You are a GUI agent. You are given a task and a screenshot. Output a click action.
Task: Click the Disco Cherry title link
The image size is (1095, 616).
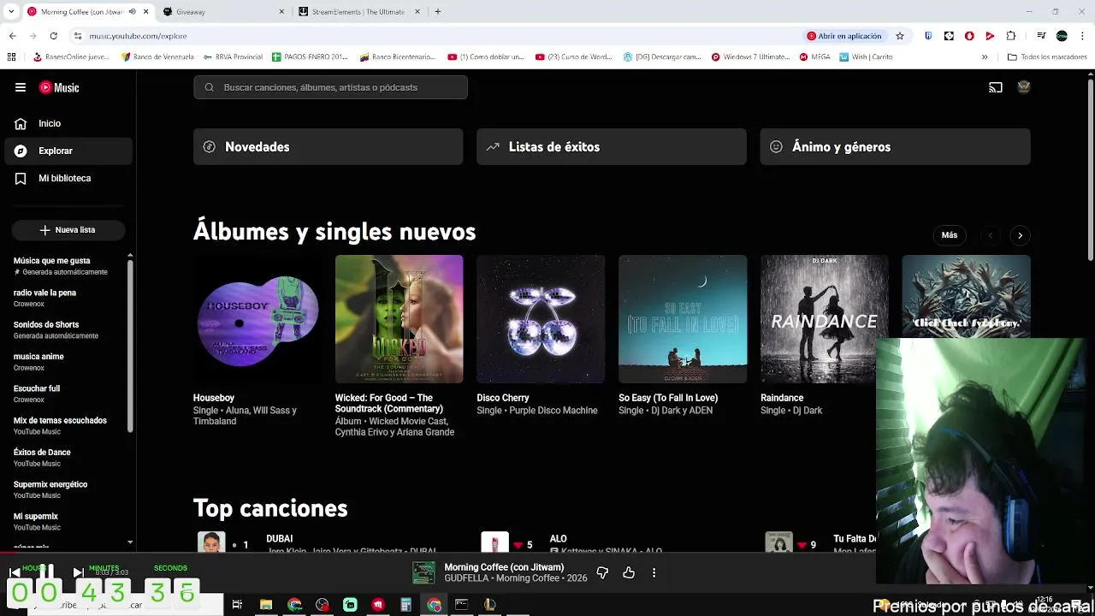(503, 398)
